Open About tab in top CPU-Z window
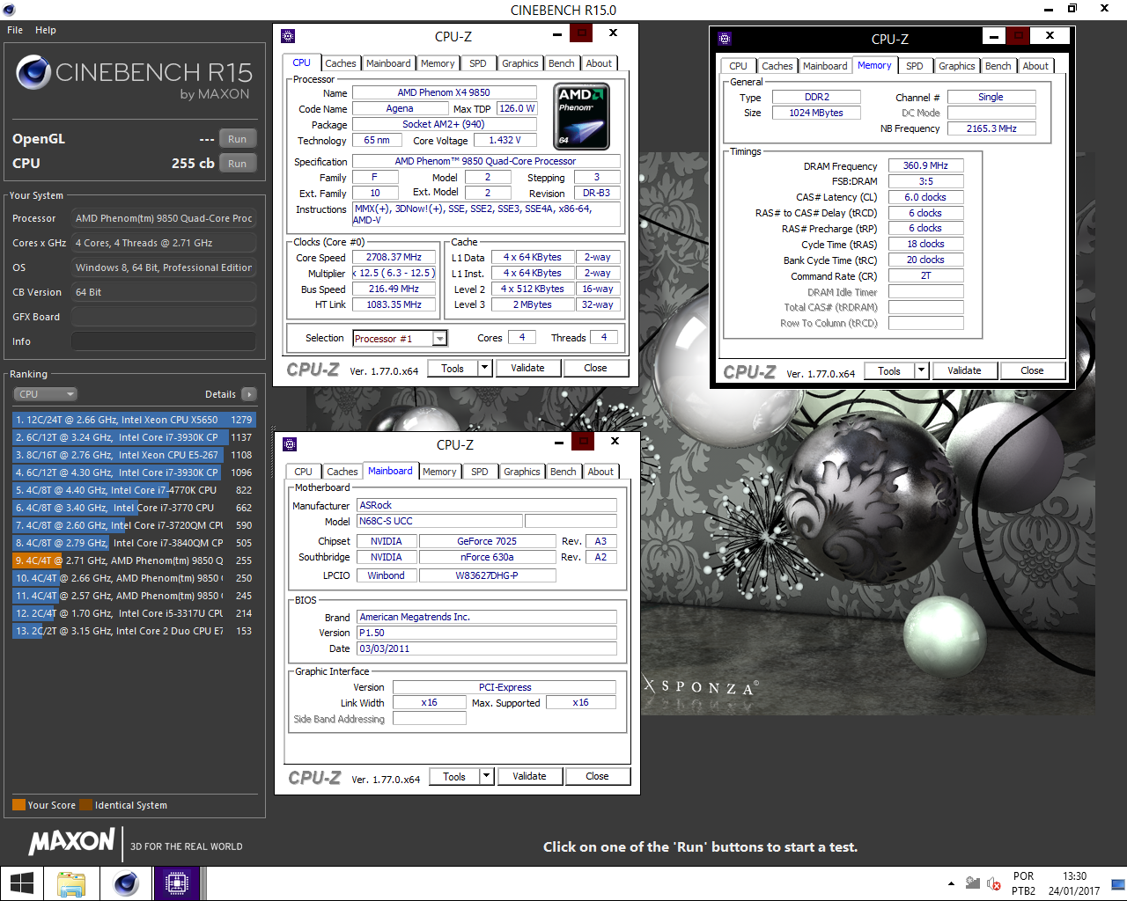 [599, 63]
